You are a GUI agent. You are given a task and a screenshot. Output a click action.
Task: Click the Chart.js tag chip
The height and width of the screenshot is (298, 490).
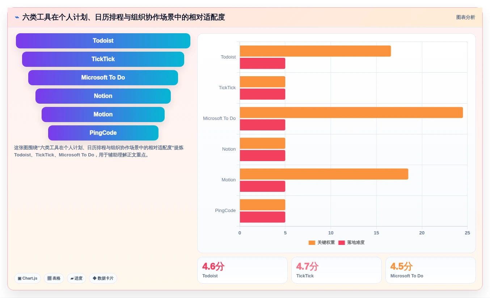(28, 278)
